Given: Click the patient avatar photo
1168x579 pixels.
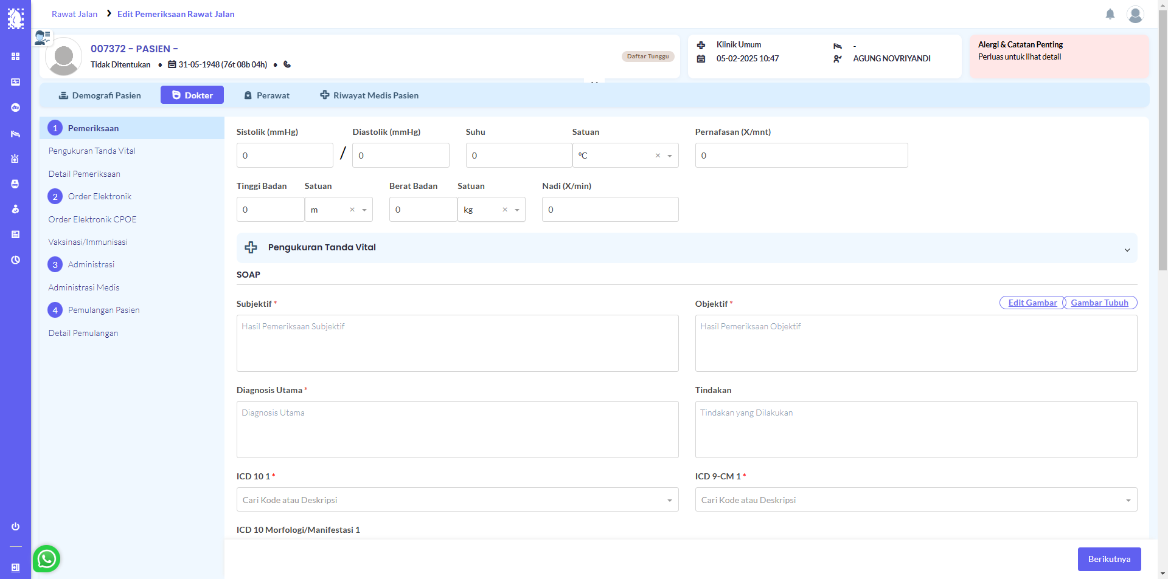Looking at the screenshot, I should (x=64, y=57).
